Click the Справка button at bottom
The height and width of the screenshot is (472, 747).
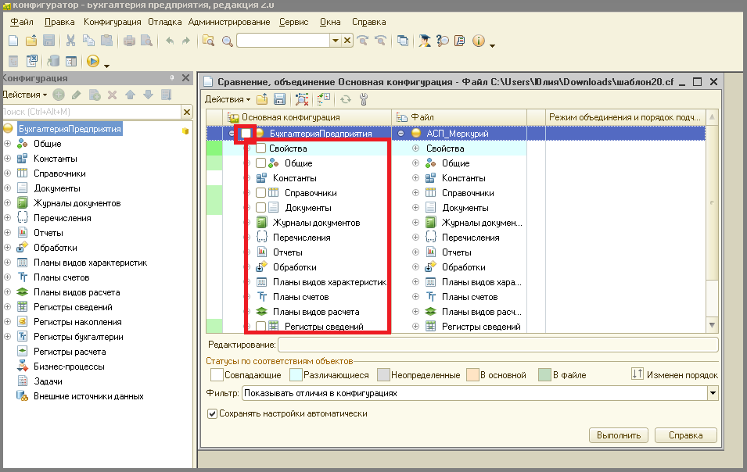point(685,435)
